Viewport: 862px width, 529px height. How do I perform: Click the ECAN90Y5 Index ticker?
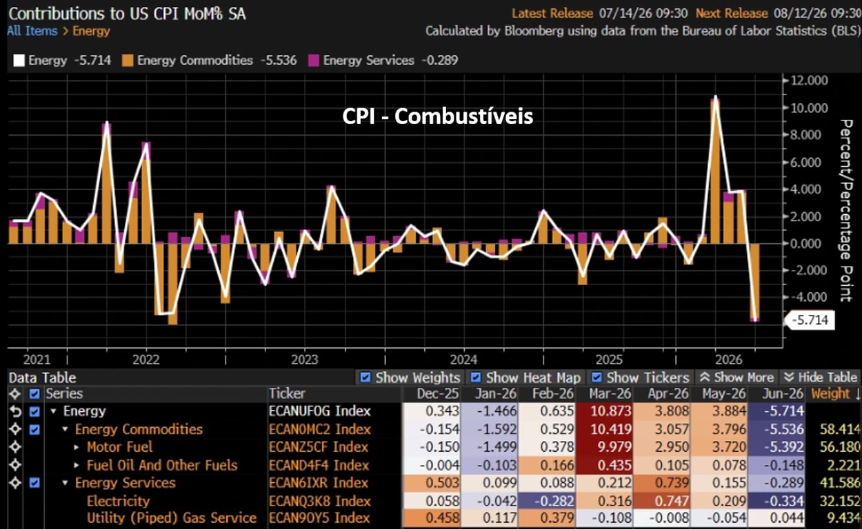[x=320, y=518]
